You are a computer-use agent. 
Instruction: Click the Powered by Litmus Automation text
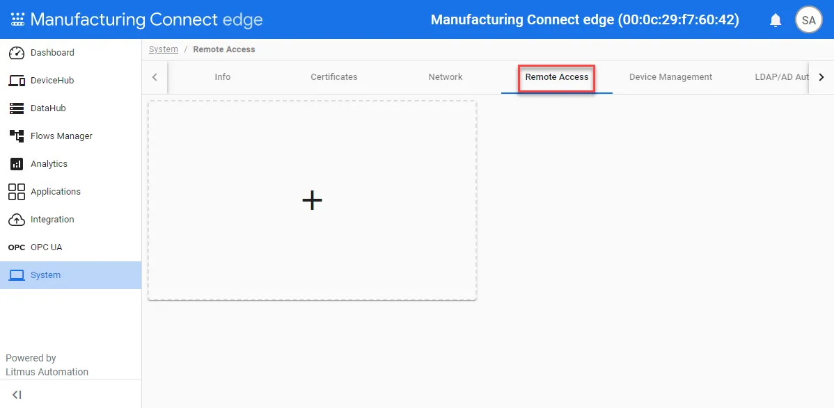click(47, 365)
